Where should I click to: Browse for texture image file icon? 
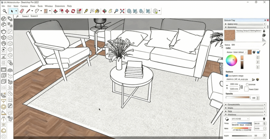click(253, 79)
